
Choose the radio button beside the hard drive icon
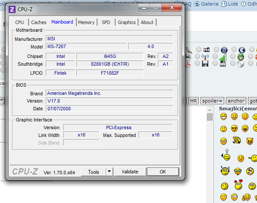tap(215, 64)
